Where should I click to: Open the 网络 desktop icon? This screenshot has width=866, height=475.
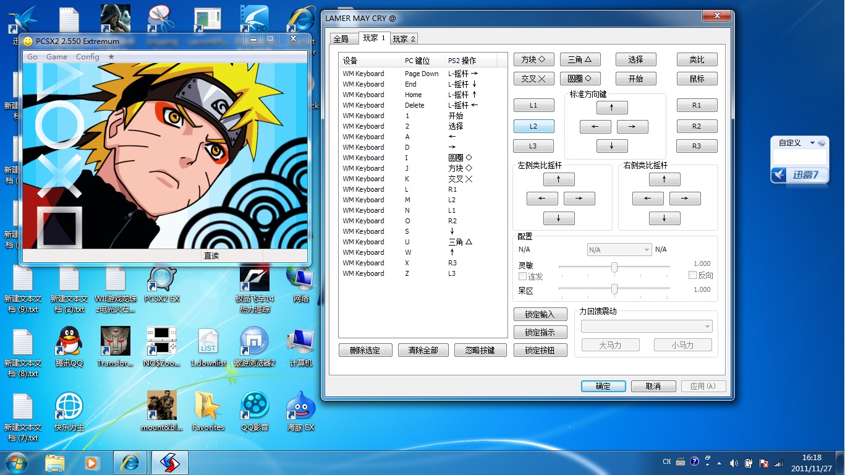tap(301, 285)
